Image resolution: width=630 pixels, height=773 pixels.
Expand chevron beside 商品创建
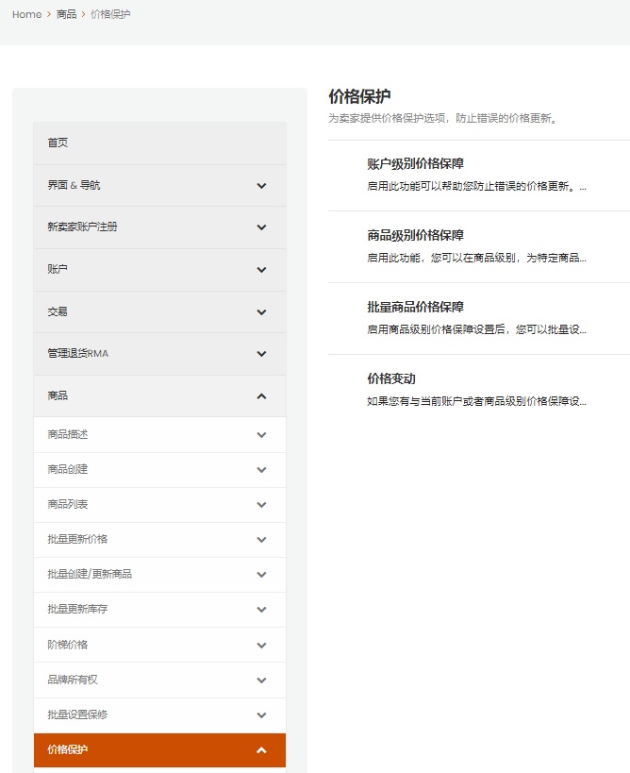[261, 470]
